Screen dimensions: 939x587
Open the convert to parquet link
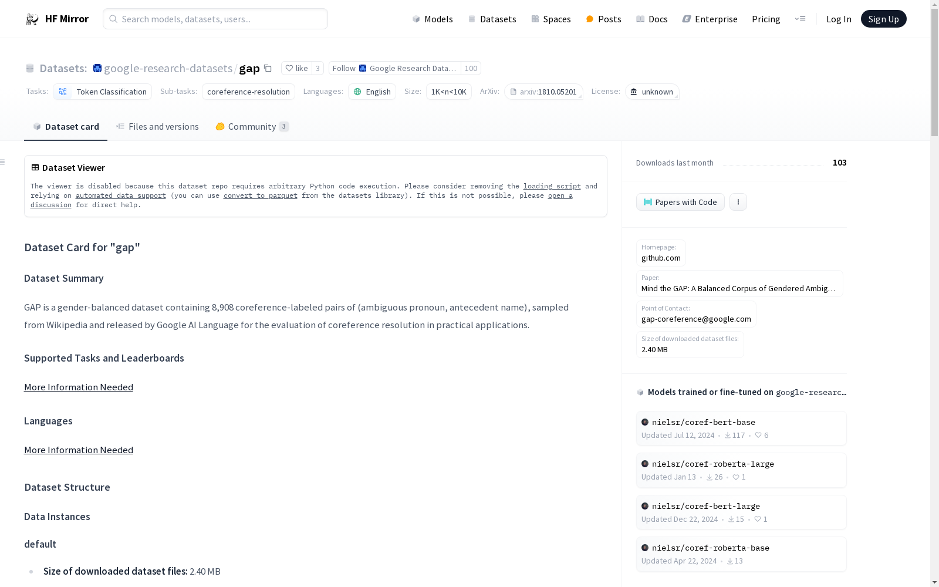[261, 195]
